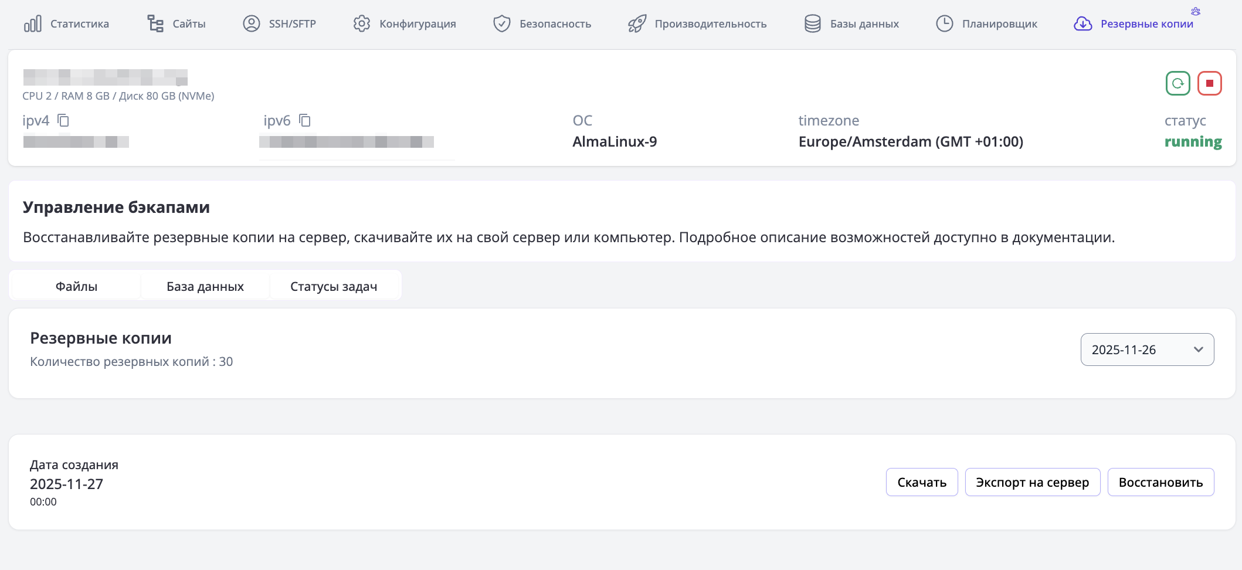Click the Sites tree icon
The image size is (1242, 570).
pyautogui.click(x=155, y=24)
